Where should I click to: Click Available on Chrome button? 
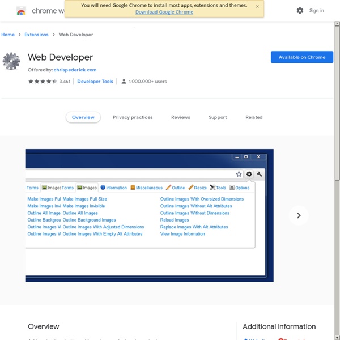[302, 57]
